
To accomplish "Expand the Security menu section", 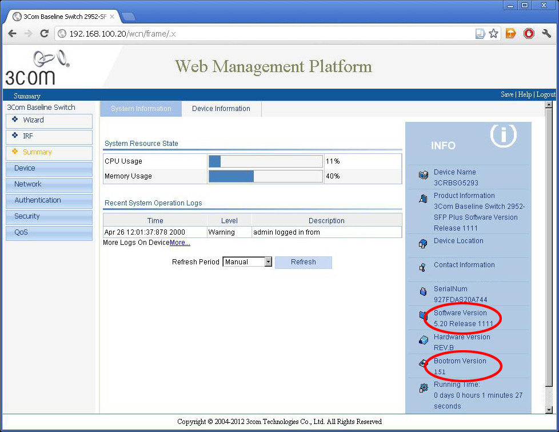I will pos(49,217).
